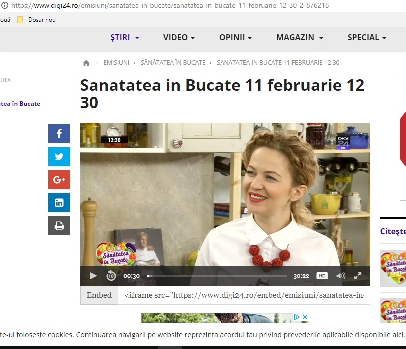Enter fullscreen video mode
Image resolution: width=406 pixels, height=349 pixels.
(358, 276)
